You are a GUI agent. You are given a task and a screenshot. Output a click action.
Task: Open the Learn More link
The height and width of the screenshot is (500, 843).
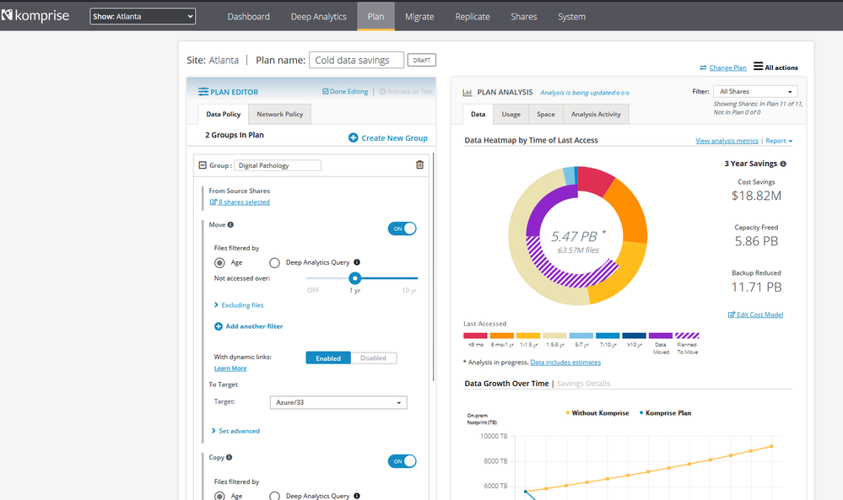[x=230, y=368]
